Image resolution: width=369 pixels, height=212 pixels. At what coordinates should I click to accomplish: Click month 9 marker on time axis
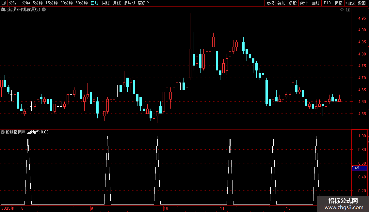click(92, 208)
